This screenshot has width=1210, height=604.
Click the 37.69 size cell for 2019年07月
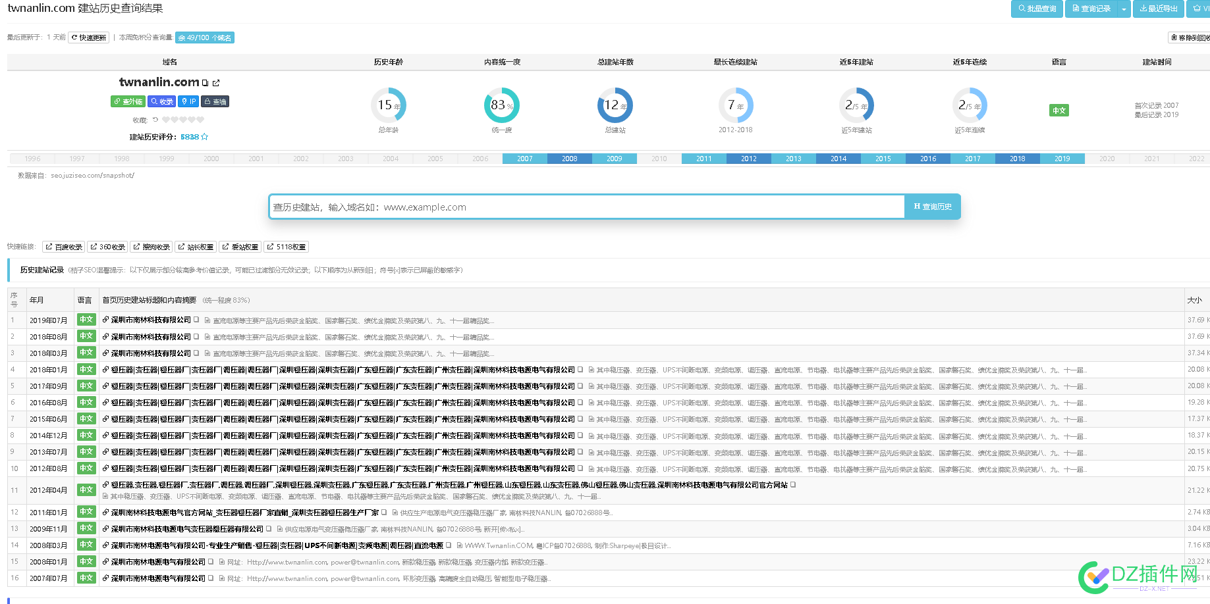click(x=1197, y=320)
